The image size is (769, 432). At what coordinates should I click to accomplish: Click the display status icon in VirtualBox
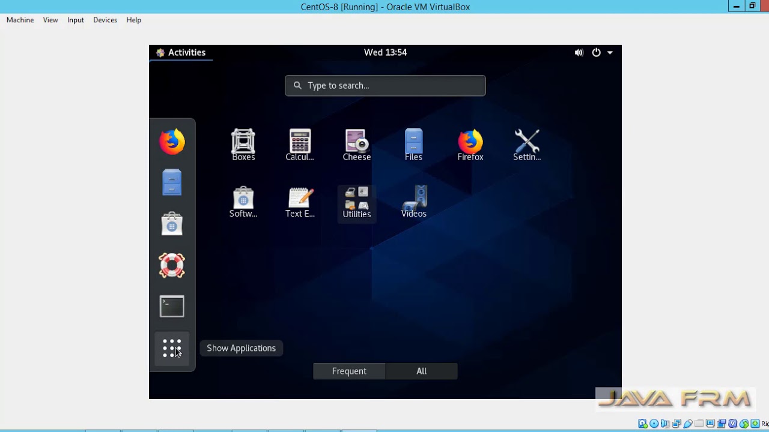click(x=710, y=424)
